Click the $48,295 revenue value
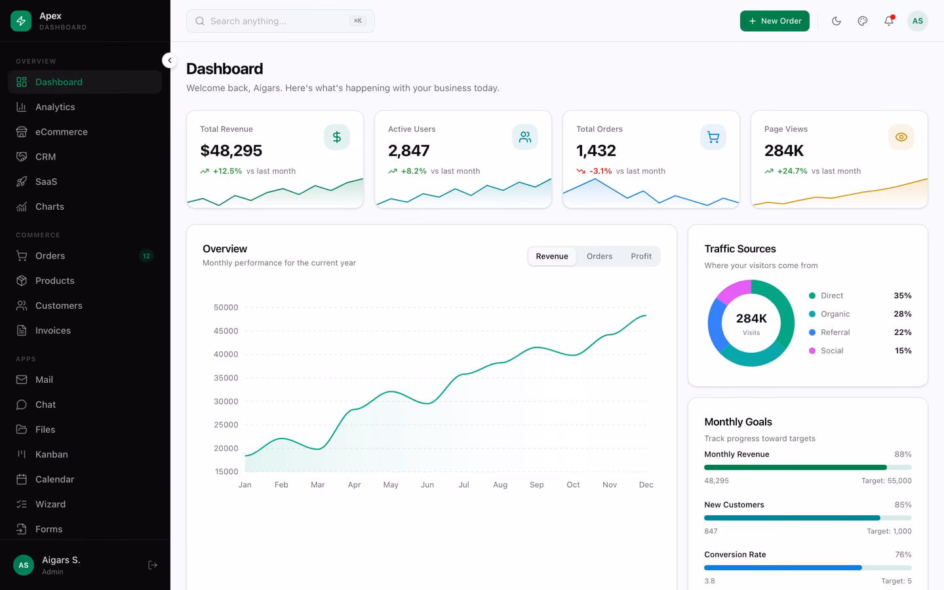This screenshot has height=590, width=944. 231,151
